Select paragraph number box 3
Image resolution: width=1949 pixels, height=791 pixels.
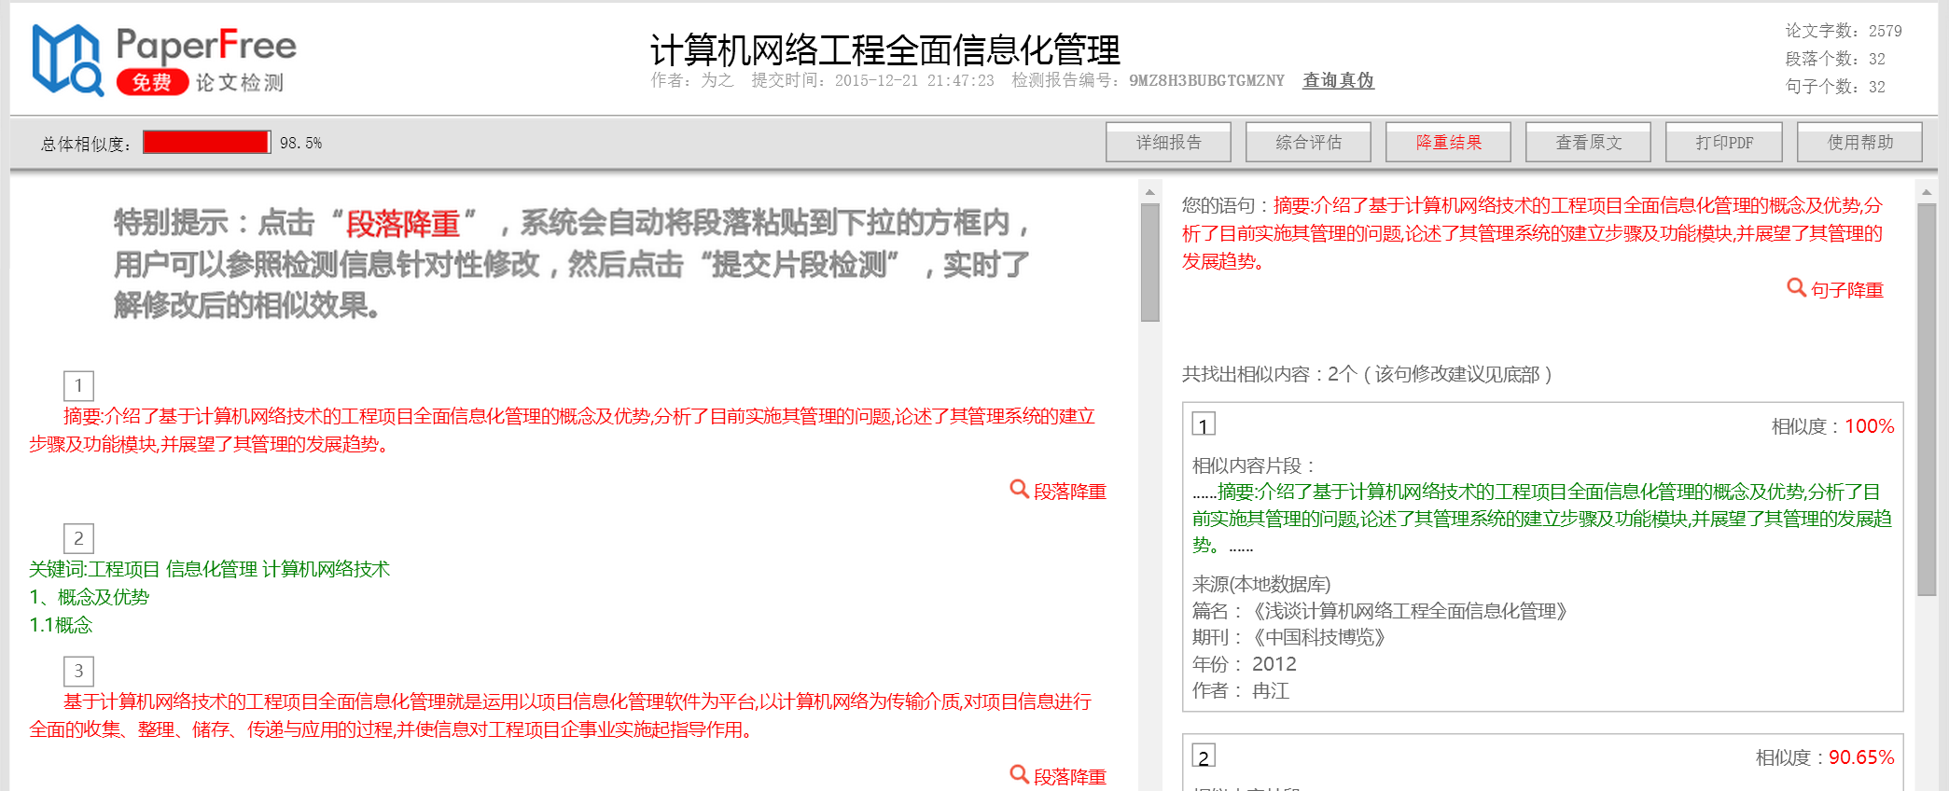(78, 671)
